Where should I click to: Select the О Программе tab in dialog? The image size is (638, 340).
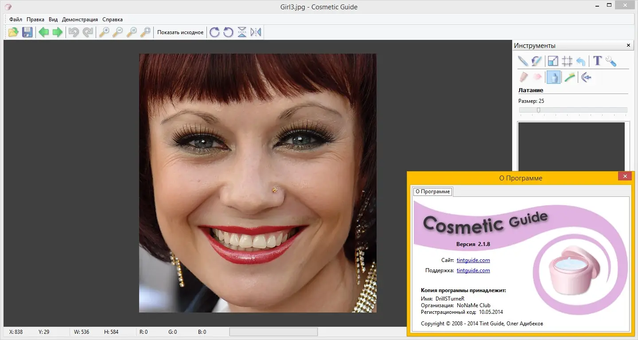click(x=432, y=191)
